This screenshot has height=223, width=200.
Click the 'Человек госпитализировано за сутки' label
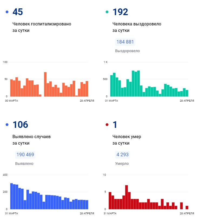coord(42,27)
